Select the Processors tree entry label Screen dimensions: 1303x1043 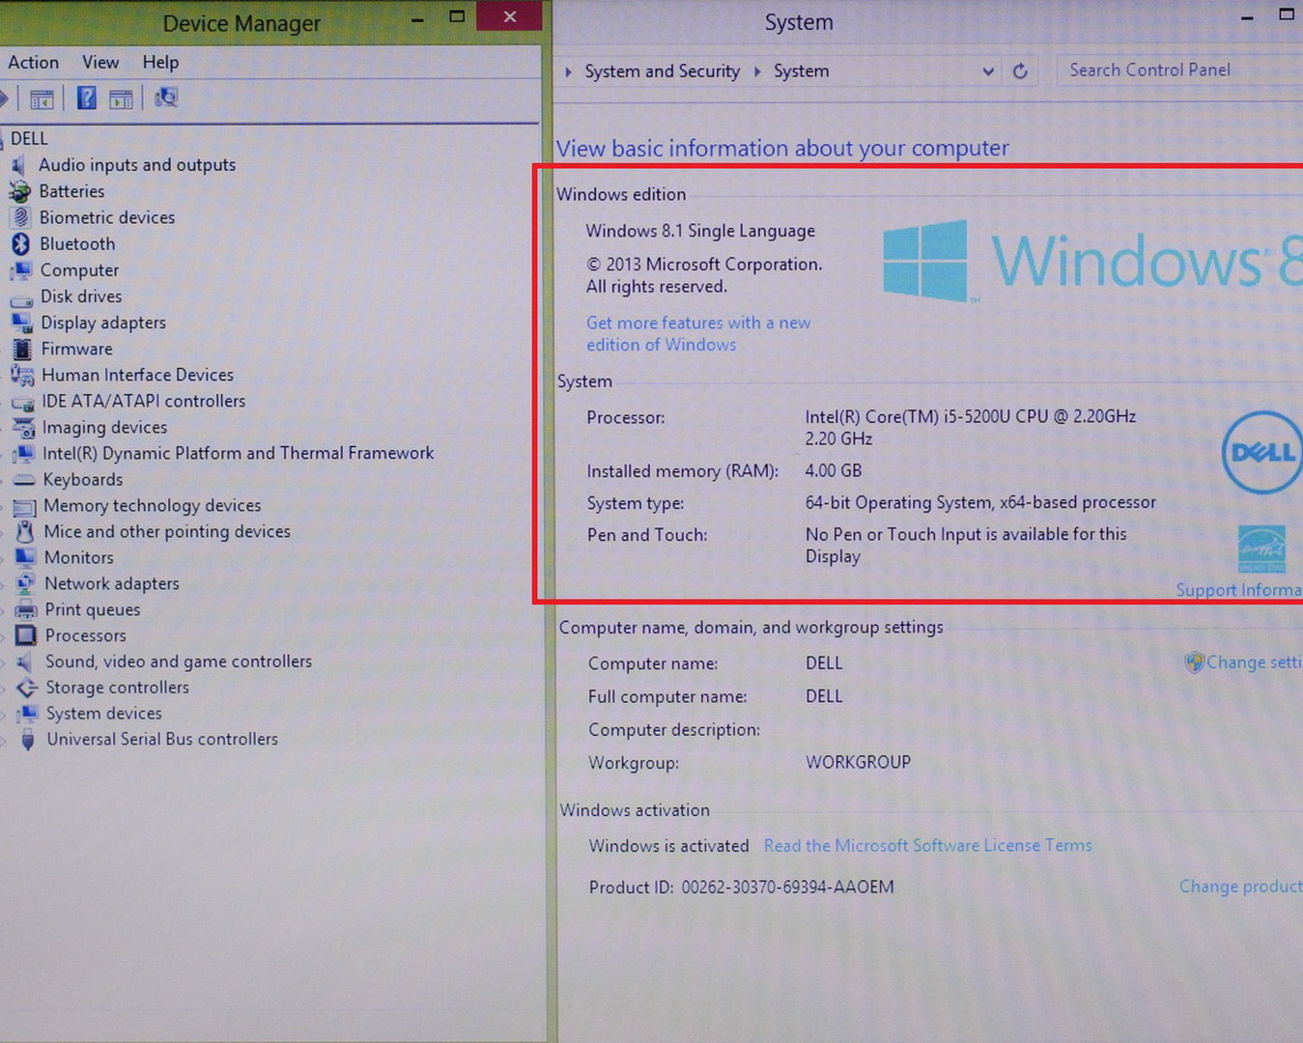coord(86,635)
